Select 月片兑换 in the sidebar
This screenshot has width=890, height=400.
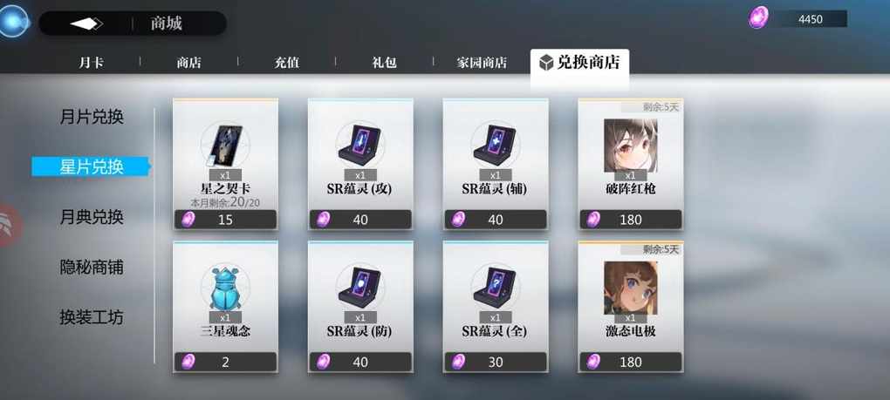tap(92, 118)
